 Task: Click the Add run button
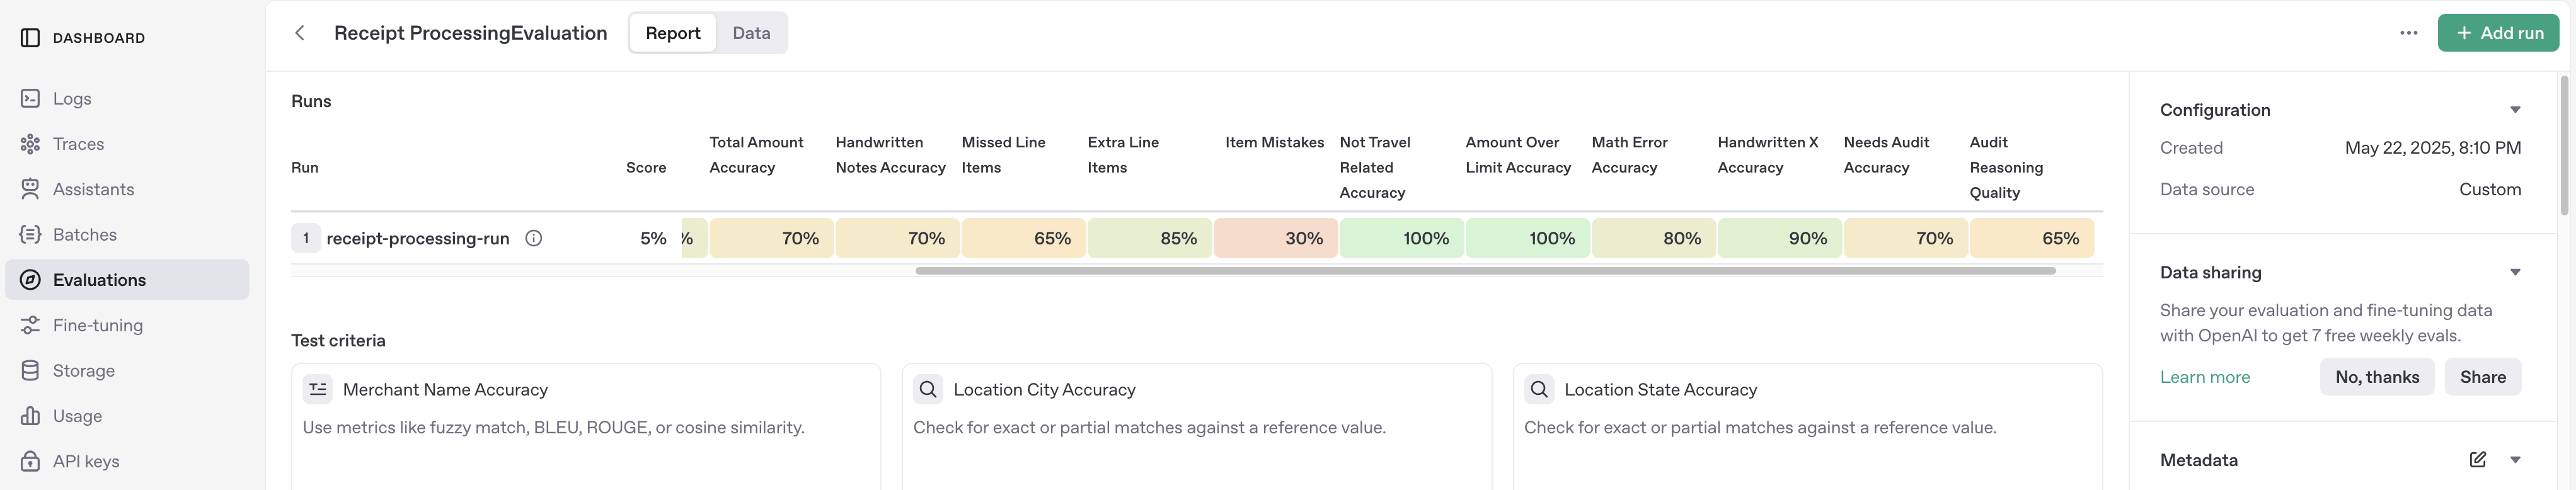click(x=2498, y=32)
